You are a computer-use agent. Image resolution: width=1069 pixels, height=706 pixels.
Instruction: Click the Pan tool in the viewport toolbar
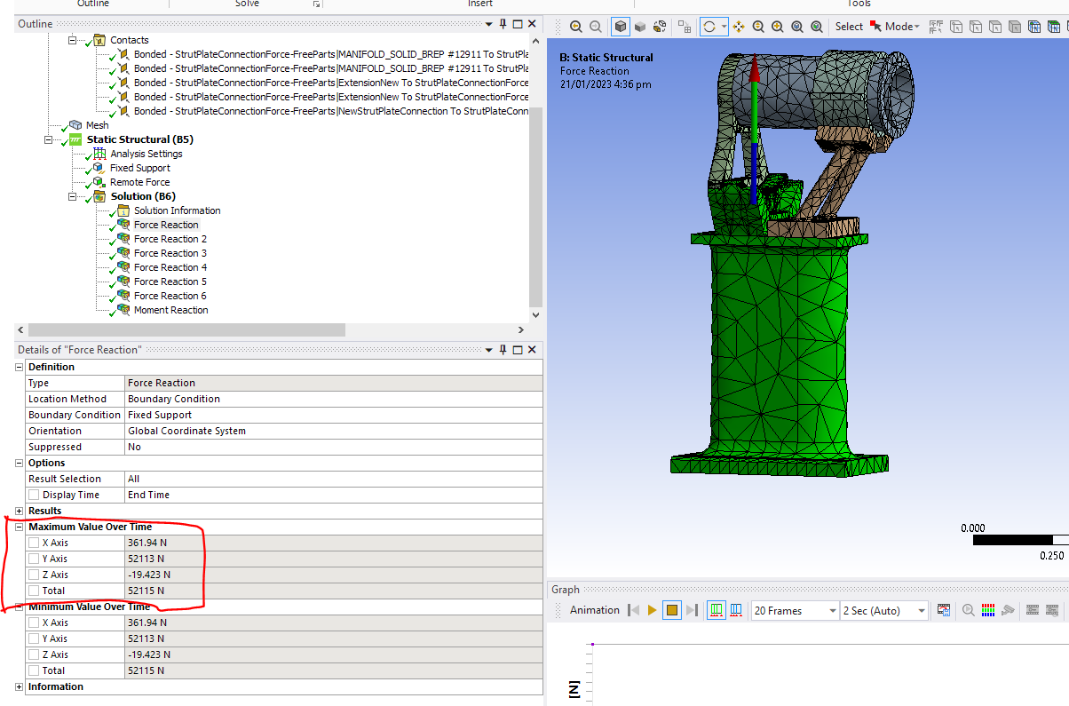click(739, 27)
